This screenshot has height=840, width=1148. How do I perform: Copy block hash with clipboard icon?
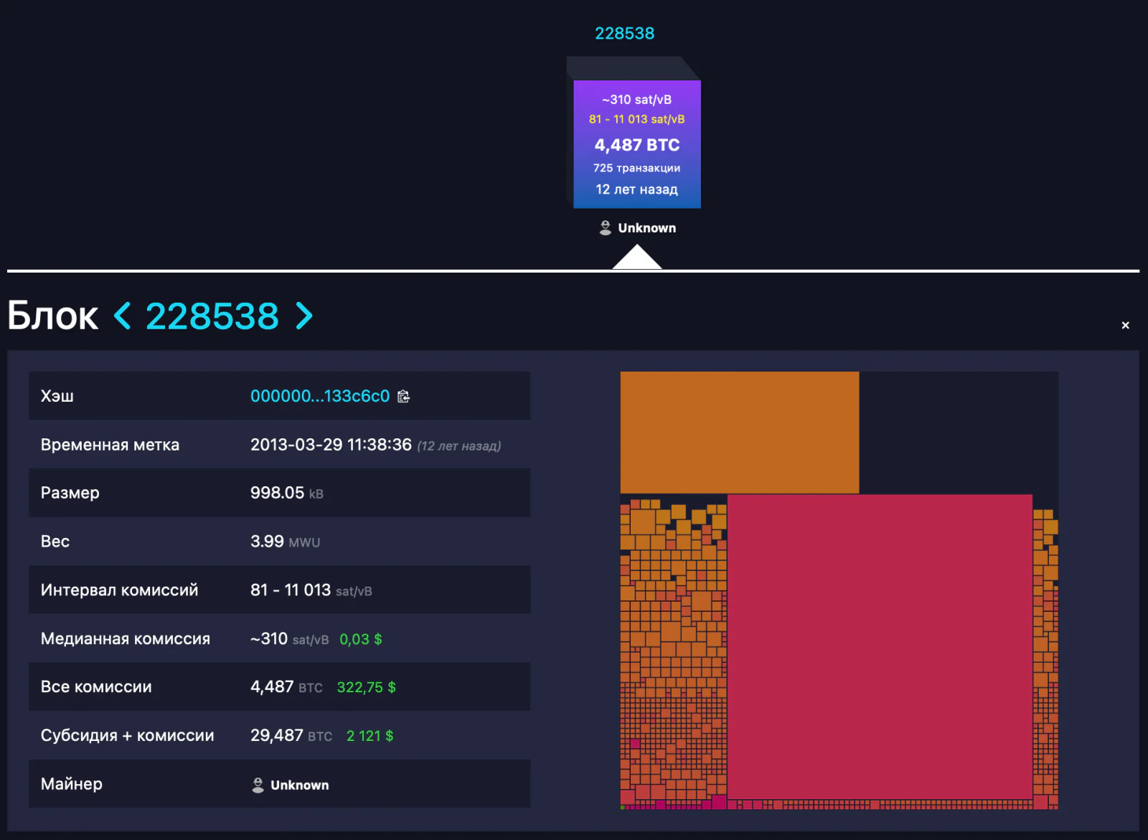[404, 396]
